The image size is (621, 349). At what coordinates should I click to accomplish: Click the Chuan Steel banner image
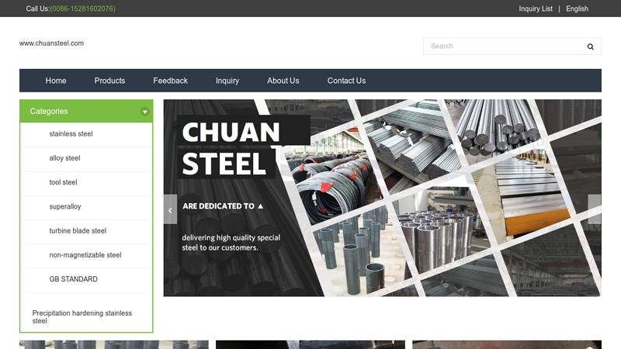click(x=382, y=198)
